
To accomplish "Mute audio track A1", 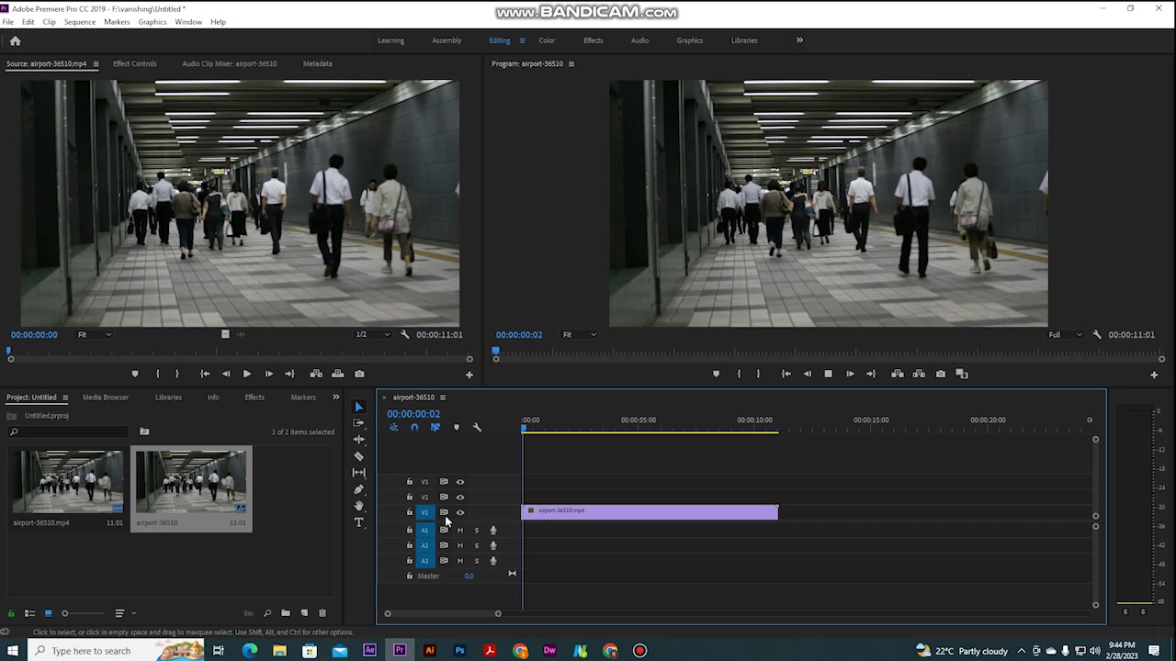I will tap(460, 530).
